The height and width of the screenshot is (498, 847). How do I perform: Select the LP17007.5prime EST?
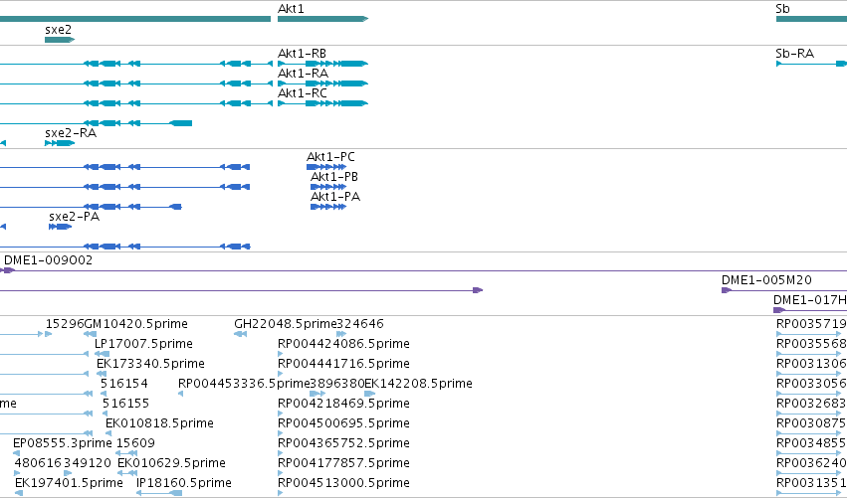tap(102, 354)
